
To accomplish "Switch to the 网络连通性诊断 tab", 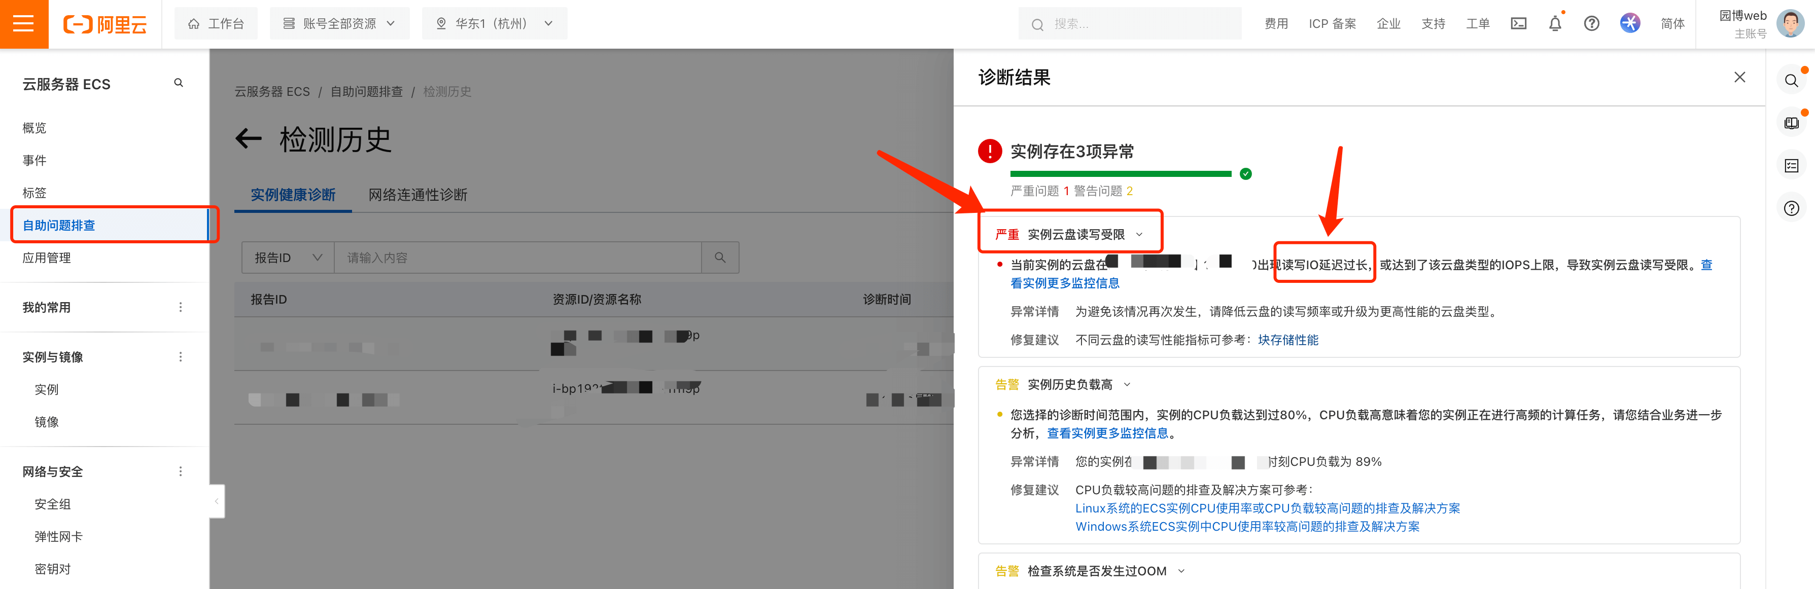I will (417, 195).
